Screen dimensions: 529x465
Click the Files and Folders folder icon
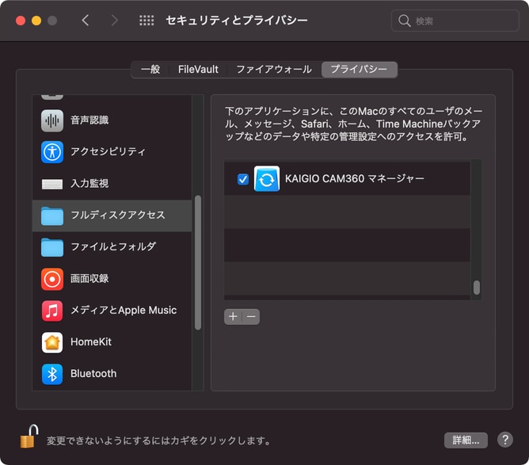pos(52,247)
